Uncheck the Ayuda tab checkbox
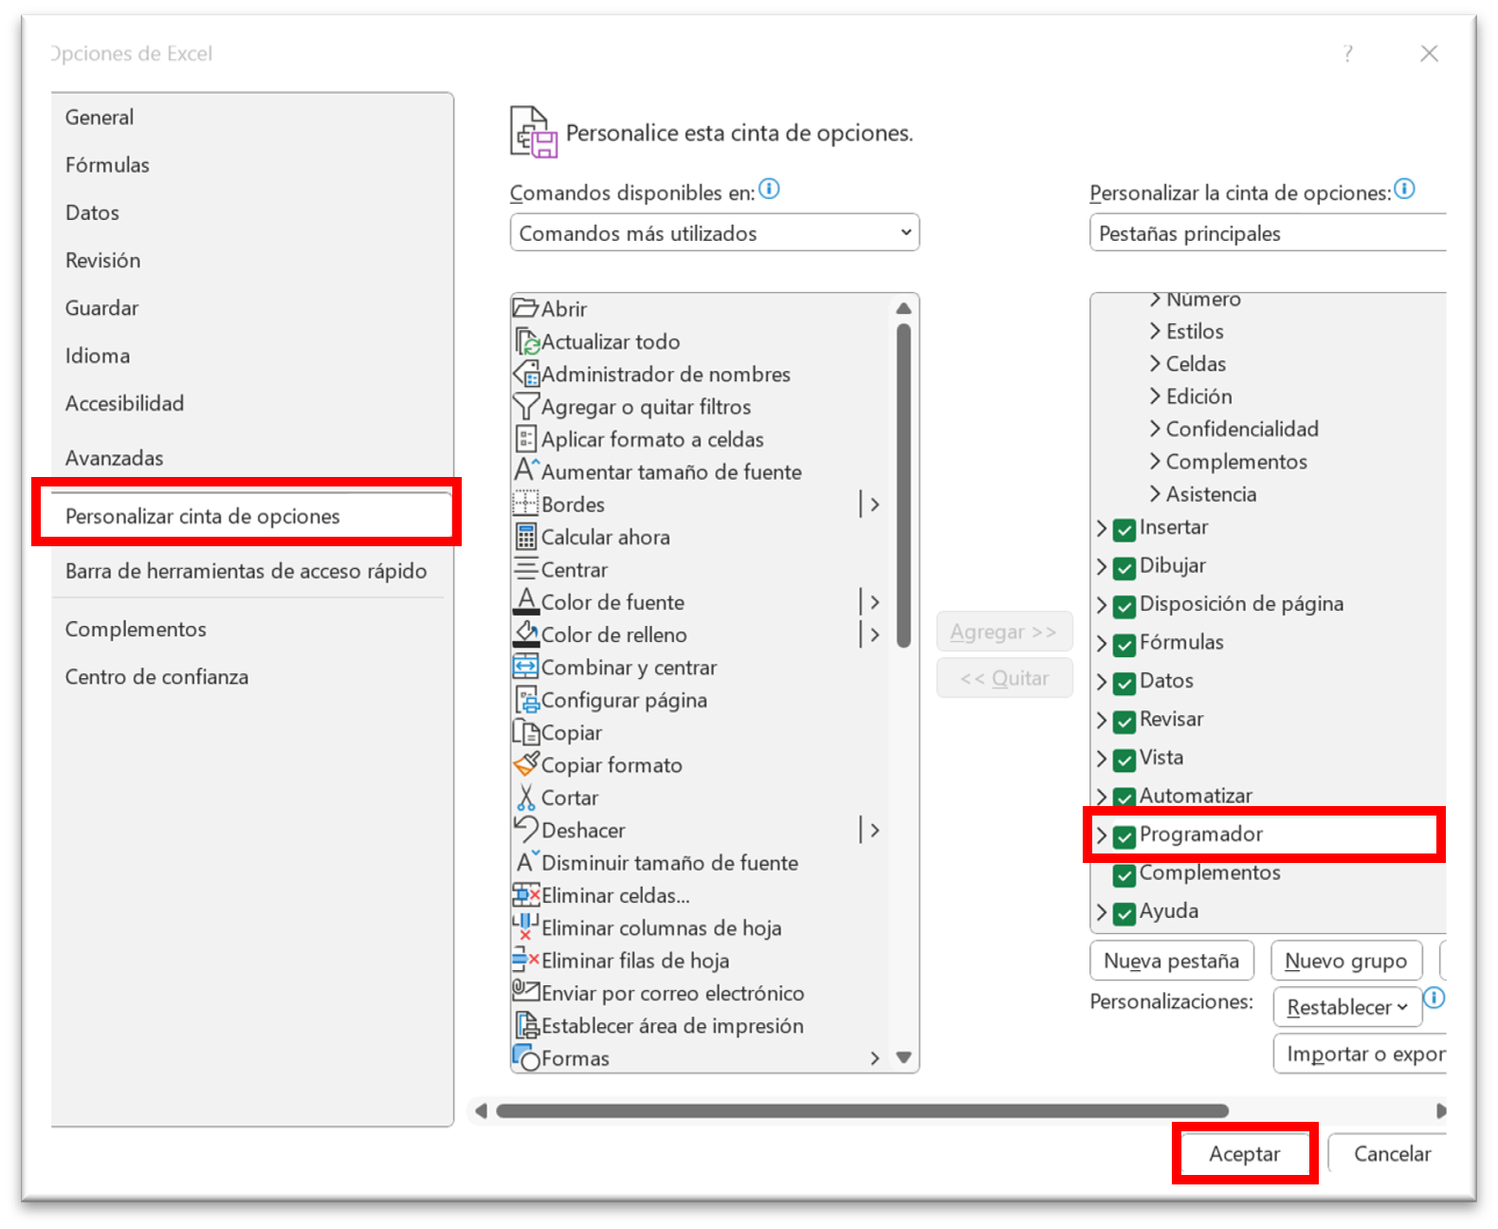 1124,913
